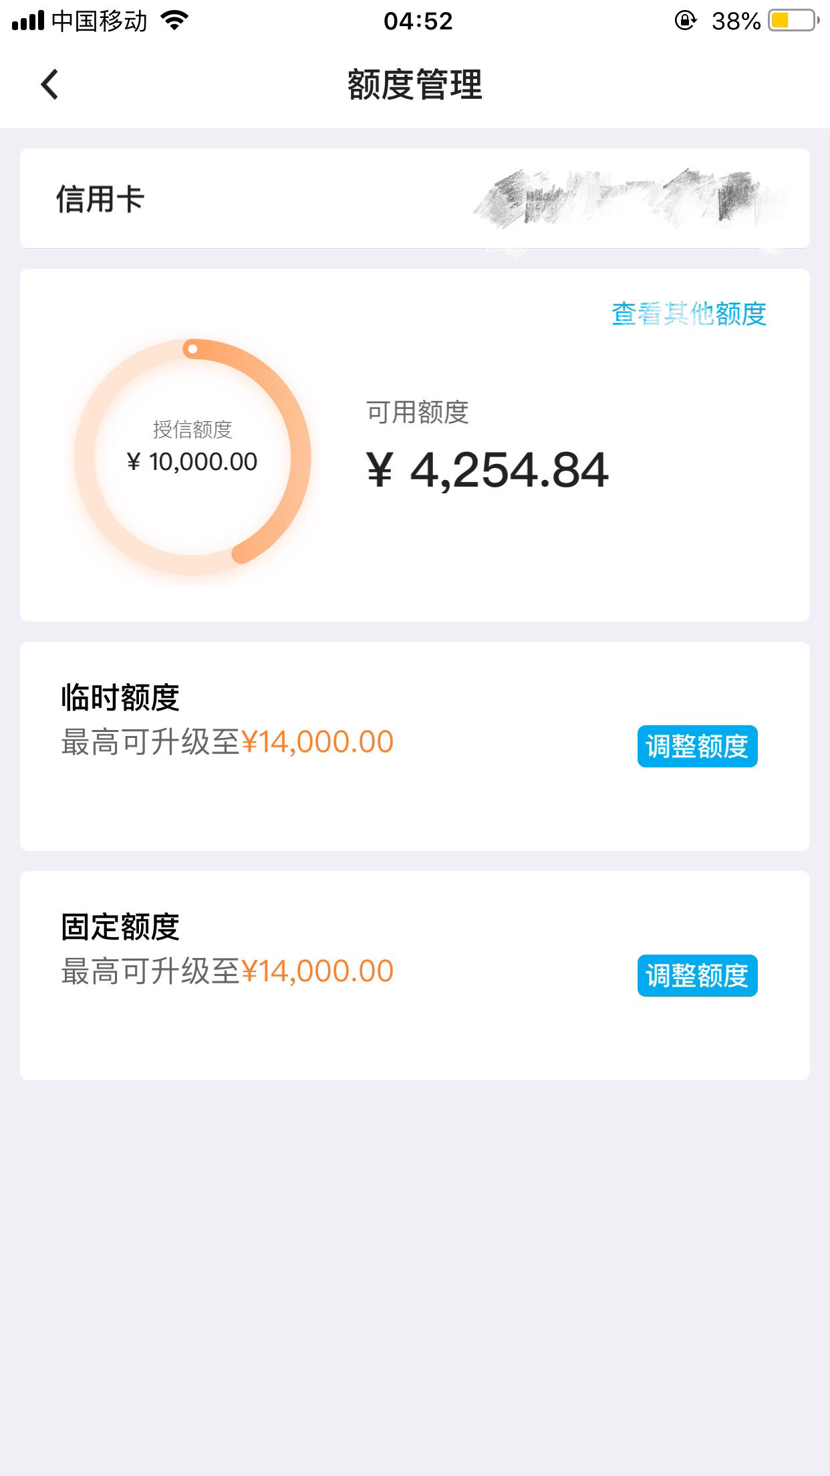The width and height of the screenshot is (830, 1476).
Task: Tap the rotation lock icon
Action: (686, 21)
